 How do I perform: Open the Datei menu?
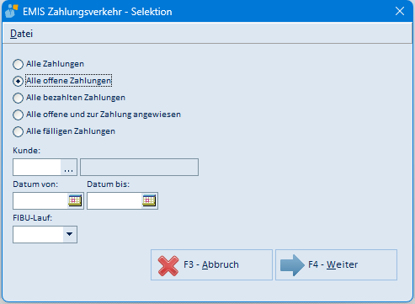21,34
